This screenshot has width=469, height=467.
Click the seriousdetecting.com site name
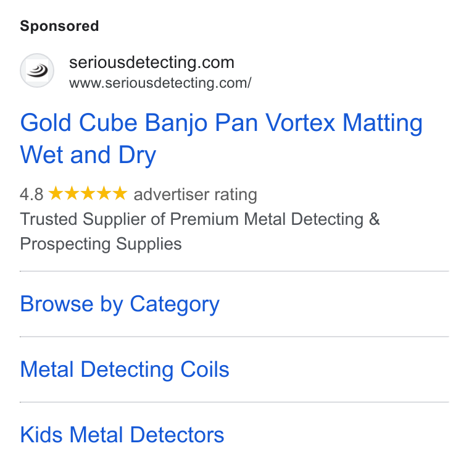152,62
